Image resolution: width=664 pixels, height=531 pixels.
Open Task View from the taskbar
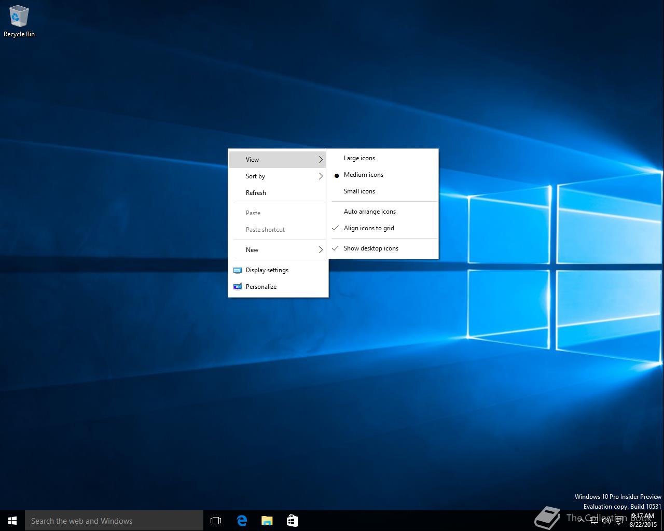pyautogui.click(x=216, y=521)
